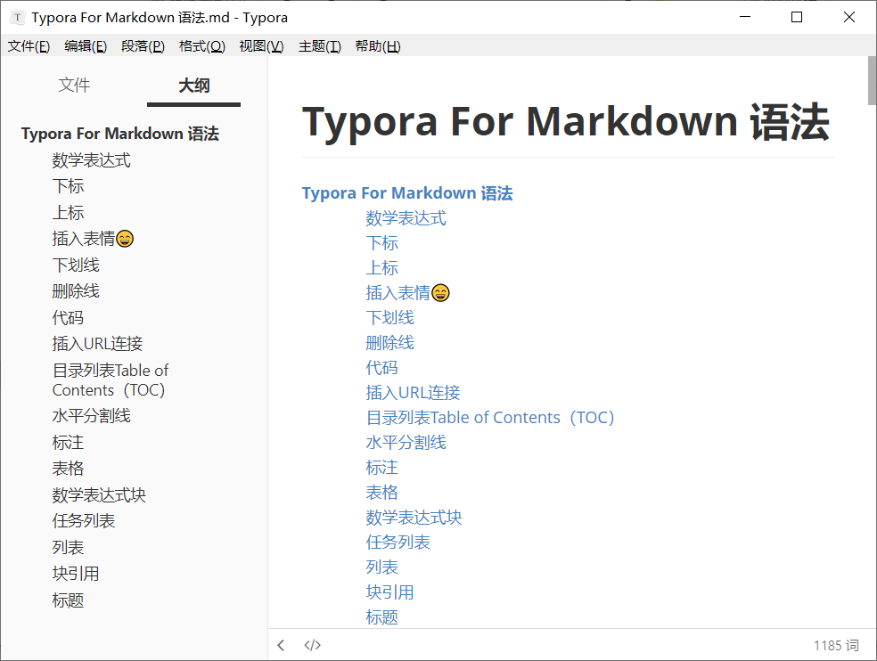Select 下划线 in the outline panel

point(76,265)
